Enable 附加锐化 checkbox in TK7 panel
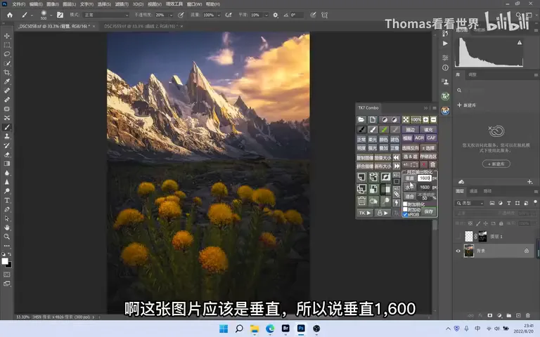This screenshot has width=540, height=337. pos(405,204)
